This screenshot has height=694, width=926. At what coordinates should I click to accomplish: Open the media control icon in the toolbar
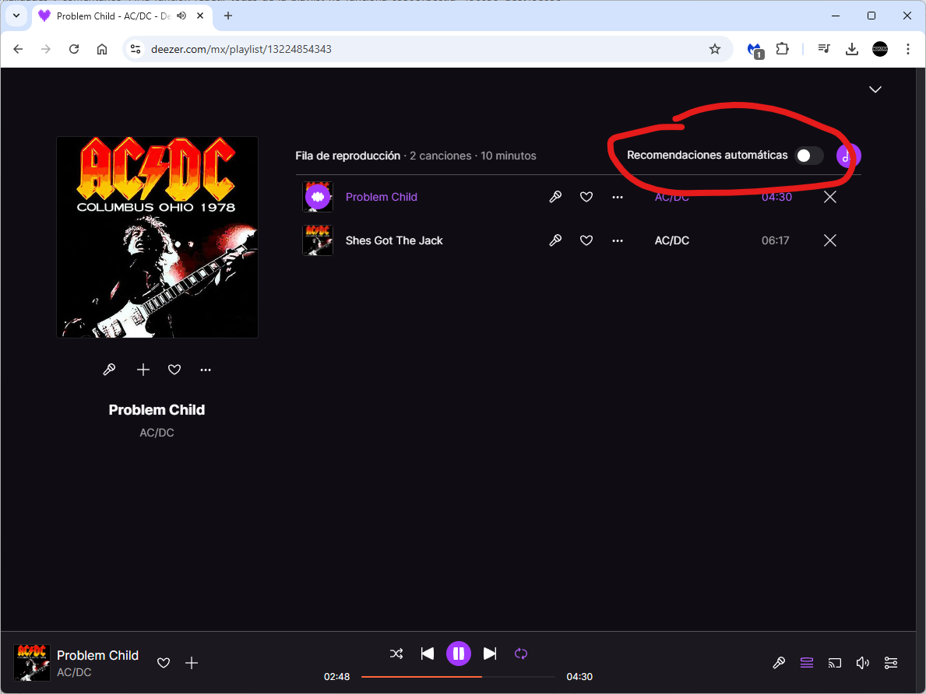[824, 49]
